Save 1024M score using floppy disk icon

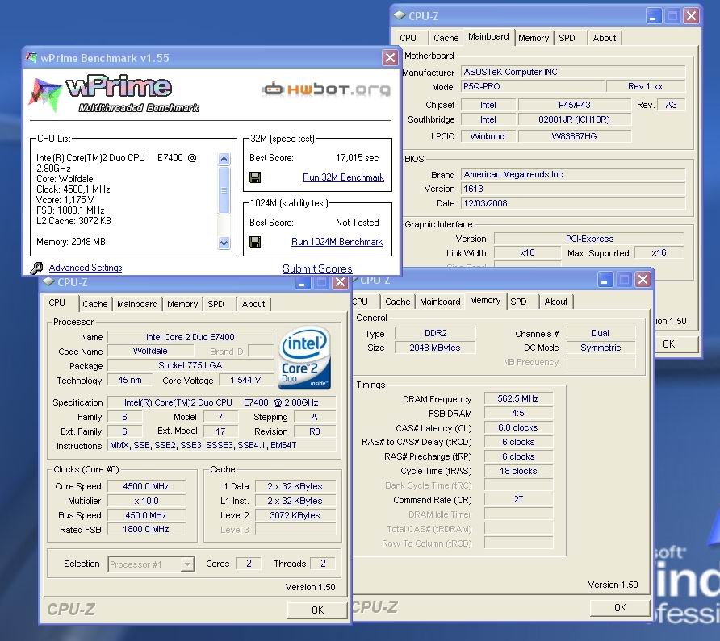click(x=255, y=242)
